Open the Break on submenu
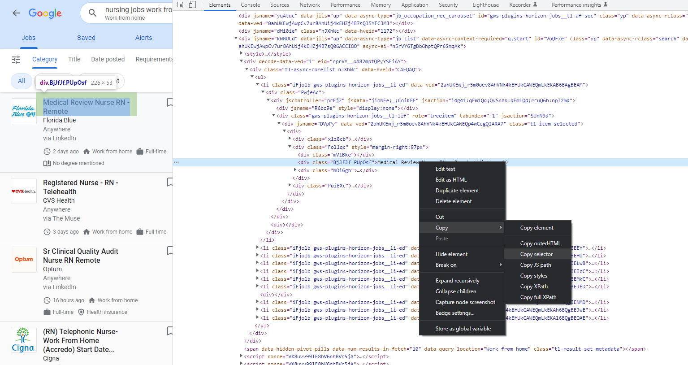 (x=462, y=265)
